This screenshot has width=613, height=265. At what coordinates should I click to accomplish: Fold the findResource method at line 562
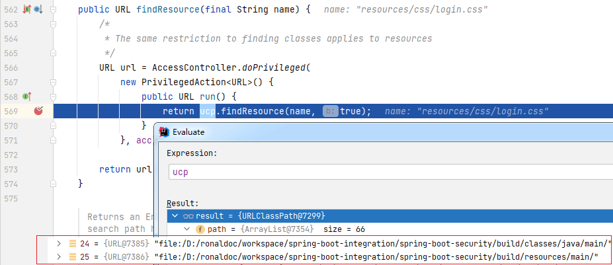pos(53,9)
